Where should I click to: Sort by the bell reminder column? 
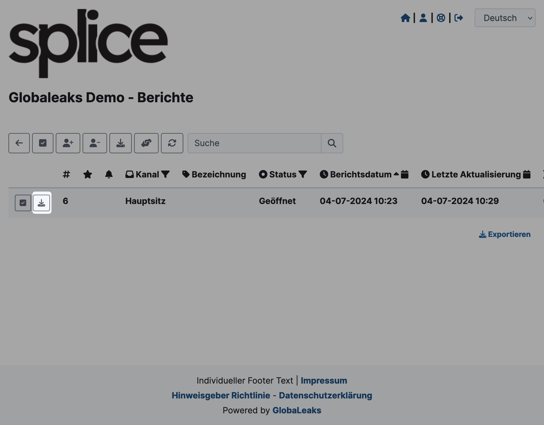(109, 175)
